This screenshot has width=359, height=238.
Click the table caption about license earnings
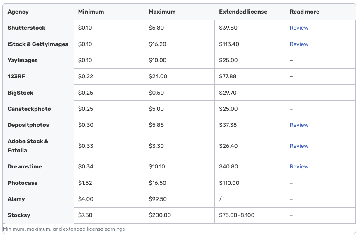pos(64,229)
